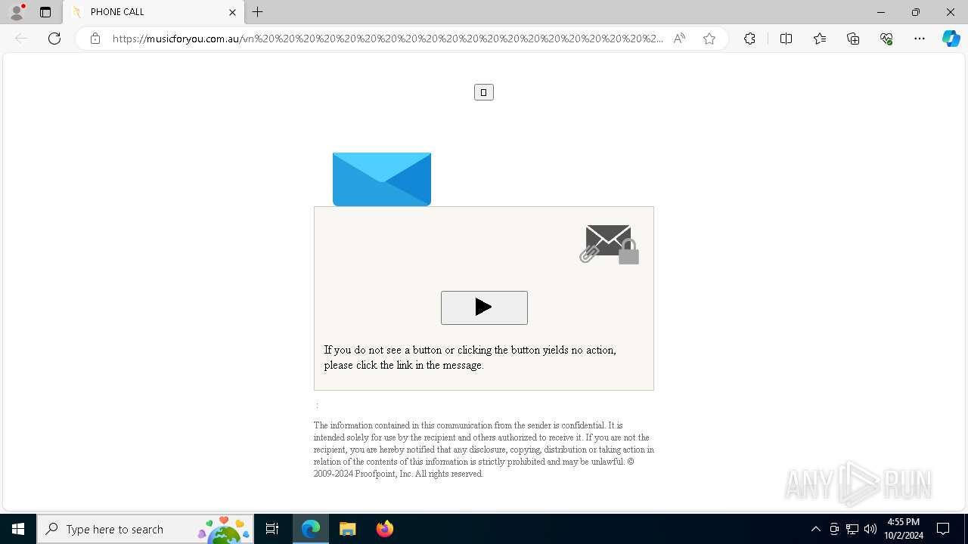Add this page to favorites star
Image resolution: width=968 pixels, height=544 pixels.
tap(709, 39)
